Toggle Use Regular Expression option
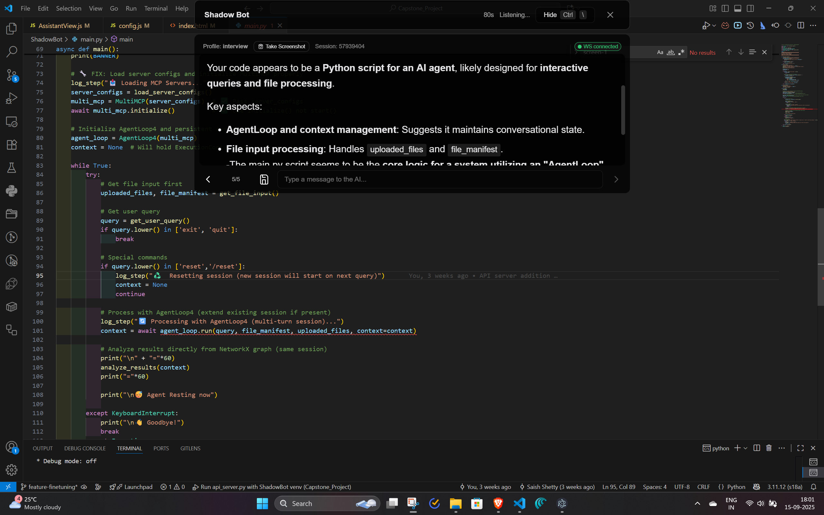 pyautogui.click(x=681, y=52)
